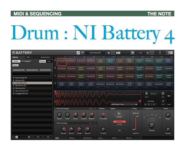
Task: Open the file menu dropdown arrow
Action: point(82,53)
